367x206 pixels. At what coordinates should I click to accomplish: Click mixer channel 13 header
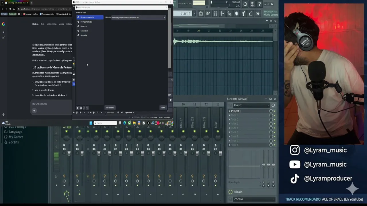pos(218,104)
